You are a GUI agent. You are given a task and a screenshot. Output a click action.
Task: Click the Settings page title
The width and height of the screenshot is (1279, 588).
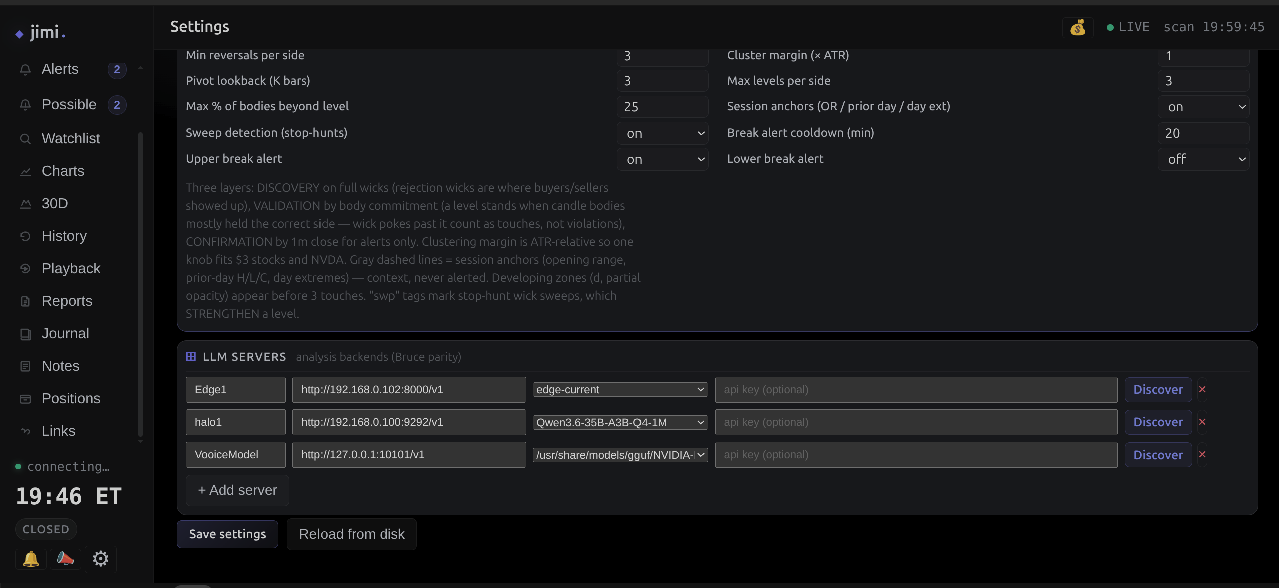click(x=200, y=27)
